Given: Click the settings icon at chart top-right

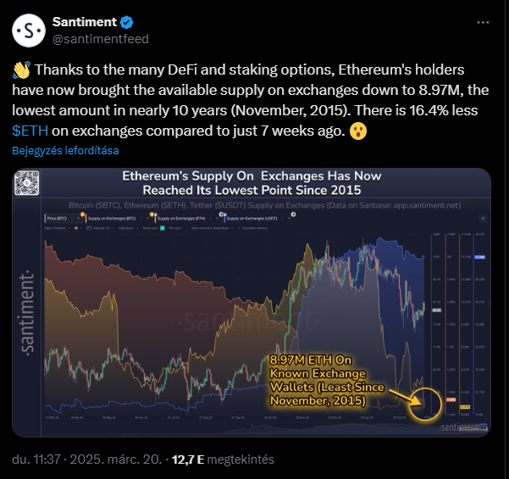Looking at the screenshot, I should click(x=483, y=219).
